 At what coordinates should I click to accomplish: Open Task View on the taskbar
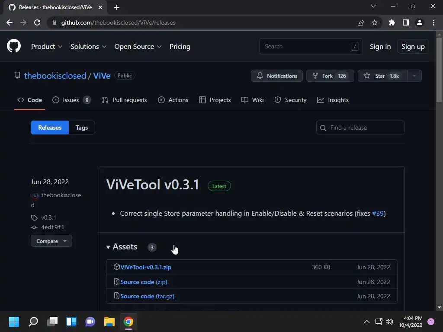coord(52,322)
